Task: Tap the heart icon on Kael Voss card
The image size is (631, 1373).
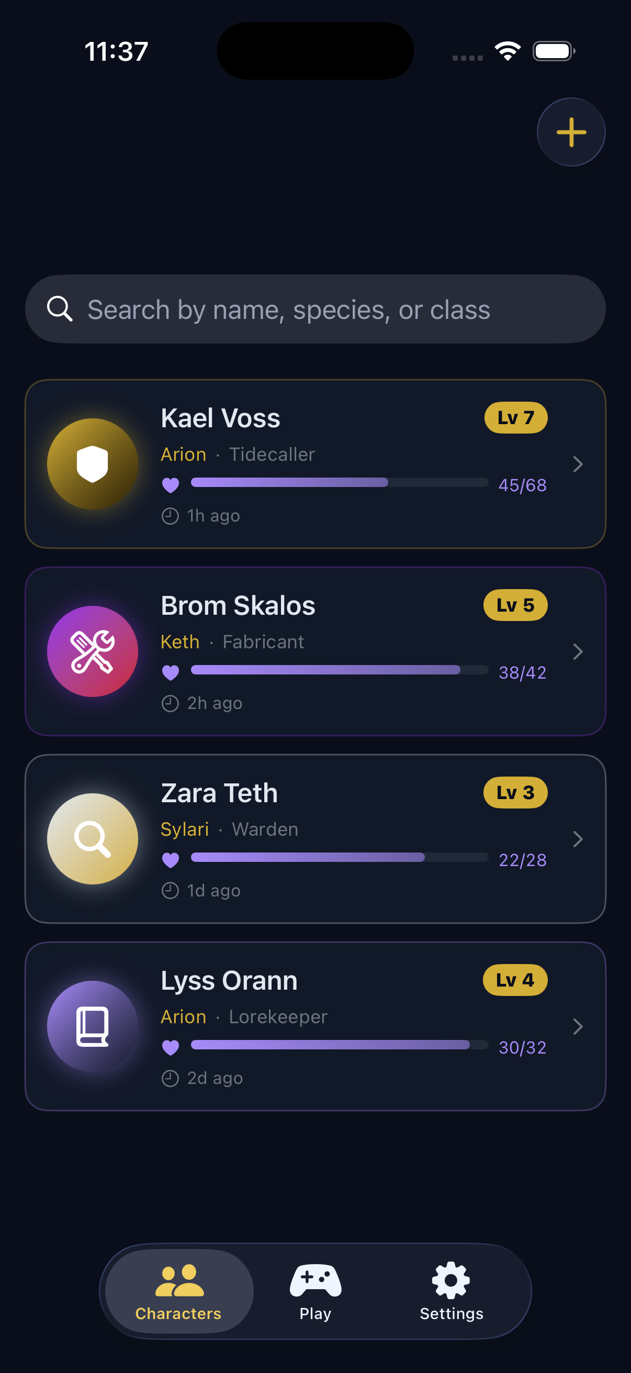Action: (x=171, y=485)
